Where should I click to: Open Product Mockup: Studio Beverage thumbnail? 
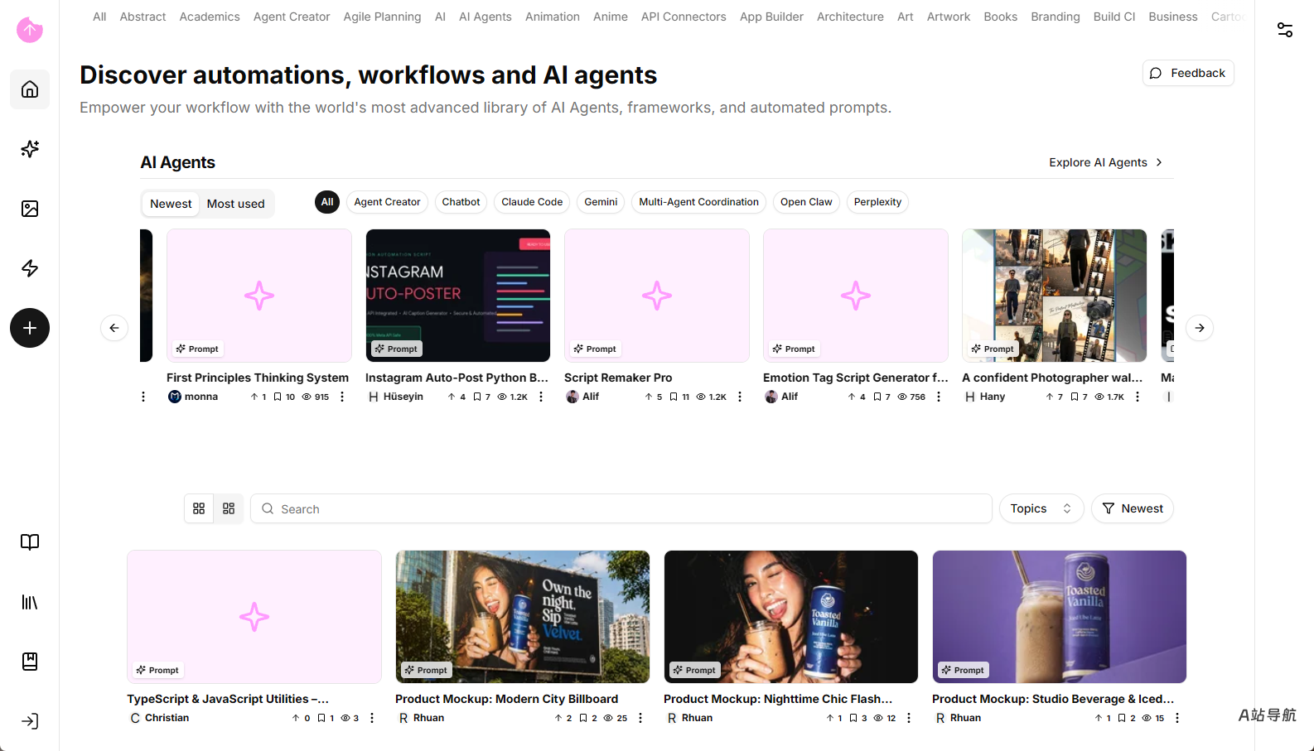tap(1060, 617)
